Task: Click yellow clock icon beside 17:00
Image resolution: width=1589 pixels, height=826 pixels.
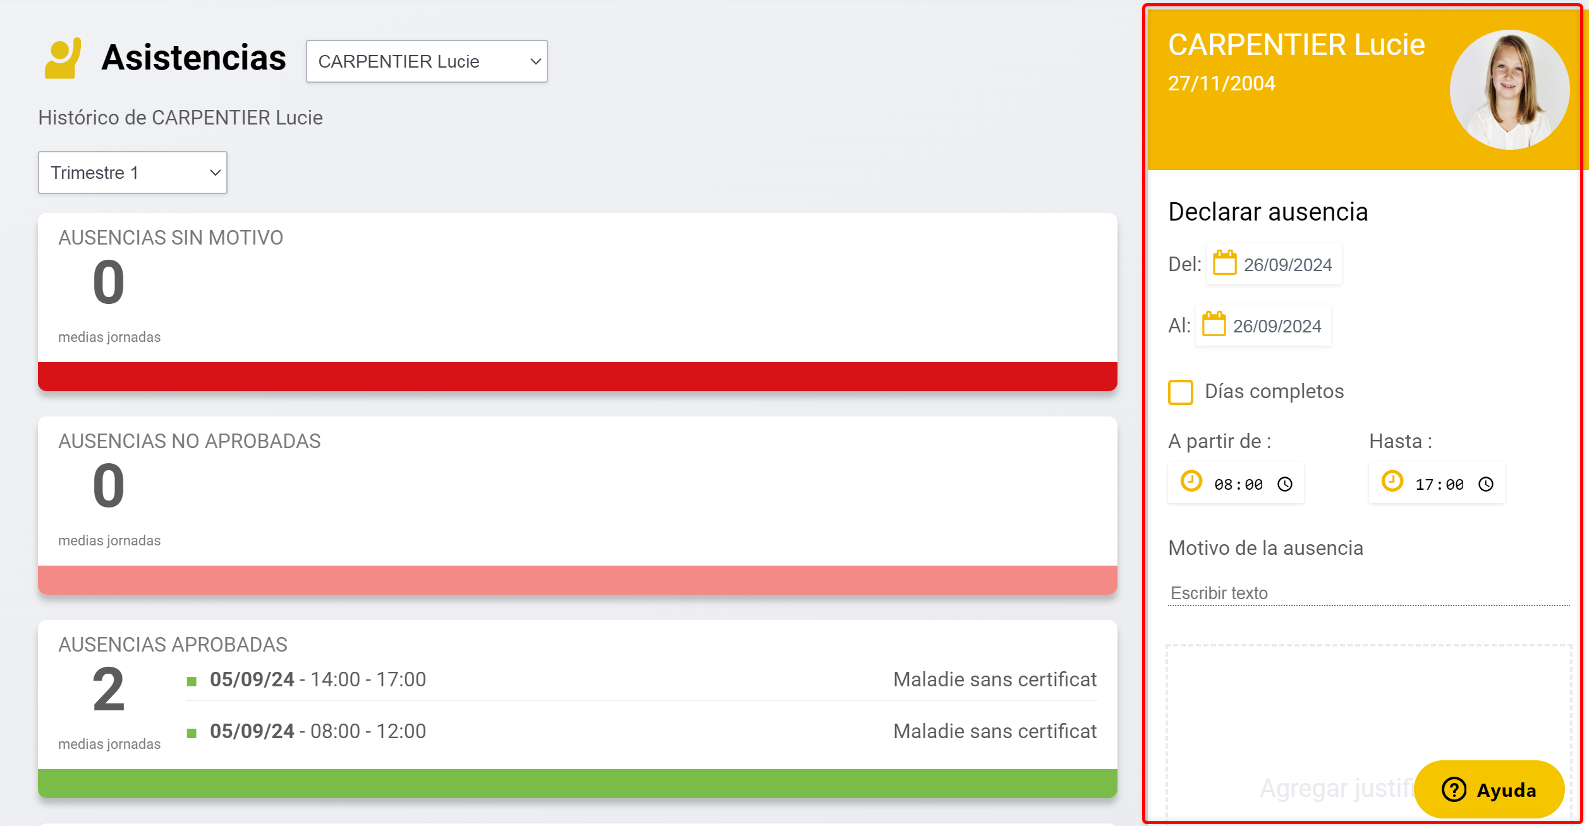Action: click(1392, 482)
